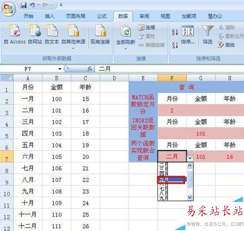Clear the filter with 清除
Image resolution: width=244 pixels, height=231 pixels.
coord(226,27)
